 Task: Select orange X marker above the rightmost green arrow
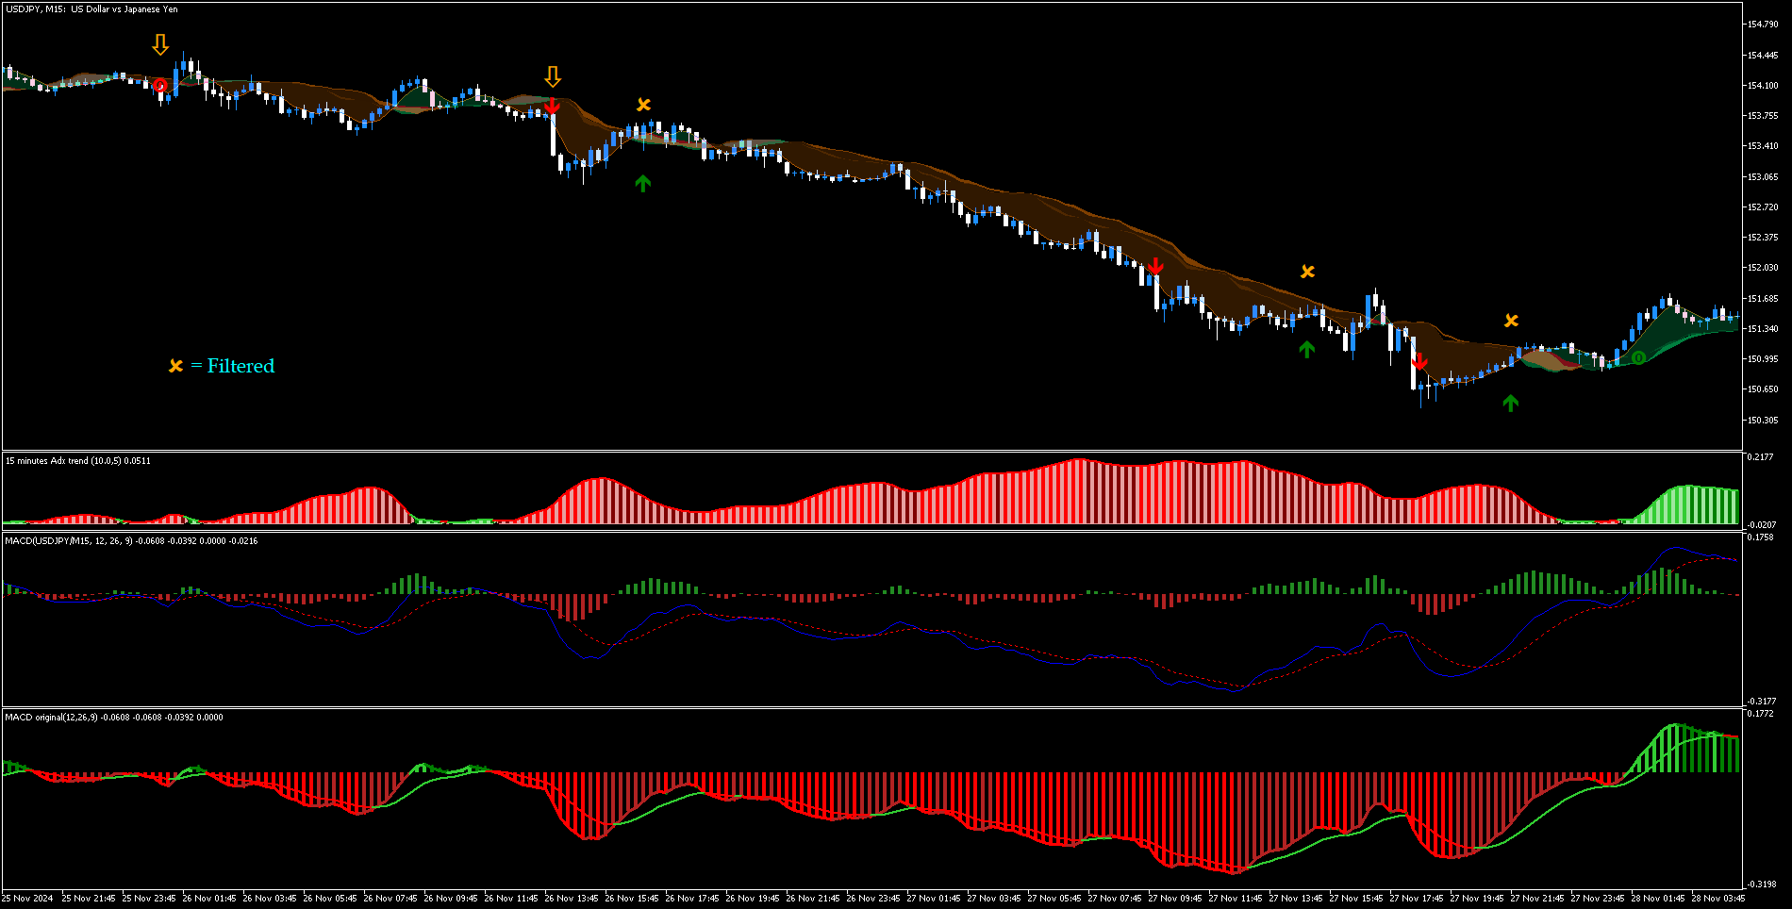click(x=1511, y=321)
